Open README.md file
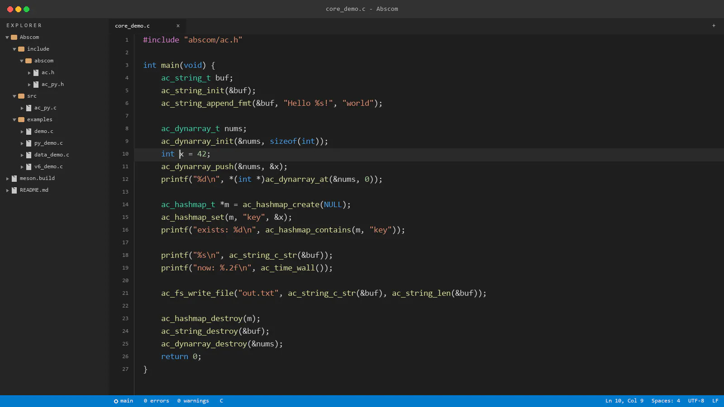This screenshot has width=724, height=407. click(x=34, y=190)
